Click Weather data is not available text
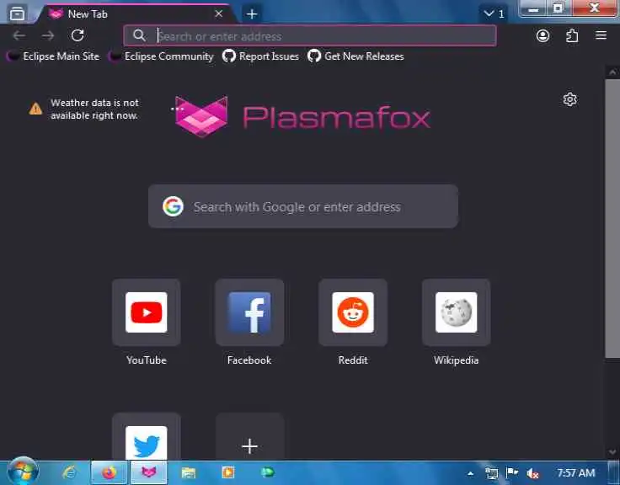This screenshot has height=485, width=620. tap(94, 109)
